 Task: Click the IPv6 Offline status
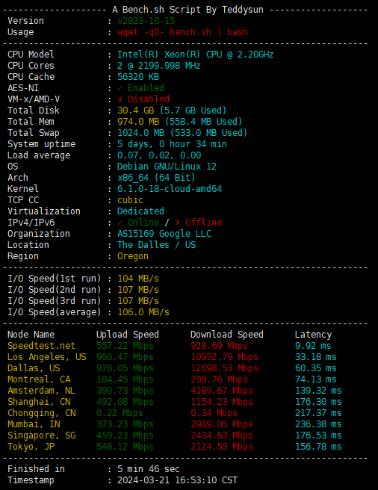point(198,223)
